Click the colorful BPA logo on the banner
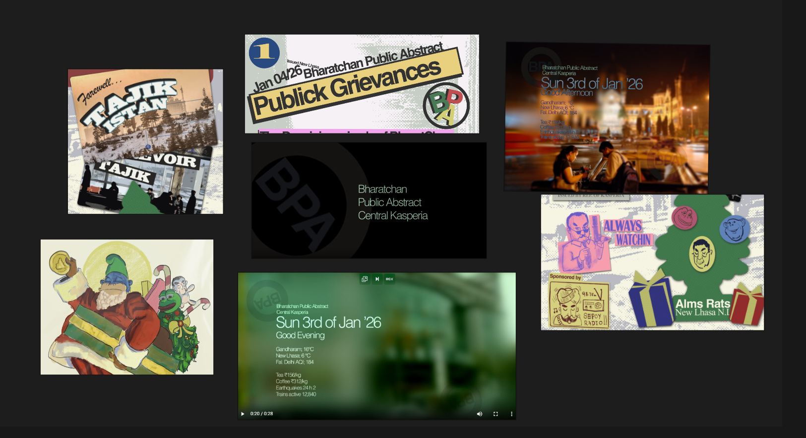Image resolution: width=806 pixels, height=438 pixels. [x=445, y=106]
